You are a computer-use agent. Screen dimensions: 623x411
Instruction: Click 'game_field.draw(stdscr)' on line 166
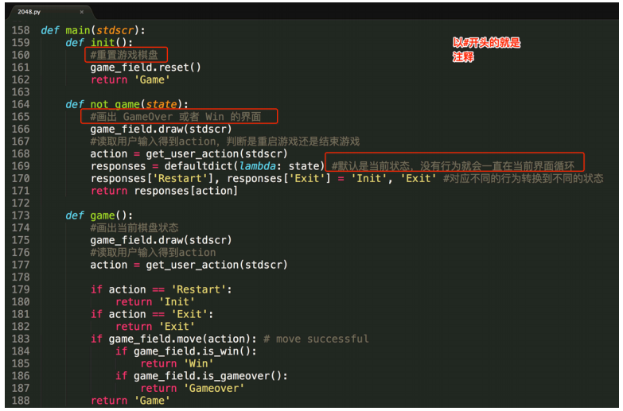[x=161, y=129]
